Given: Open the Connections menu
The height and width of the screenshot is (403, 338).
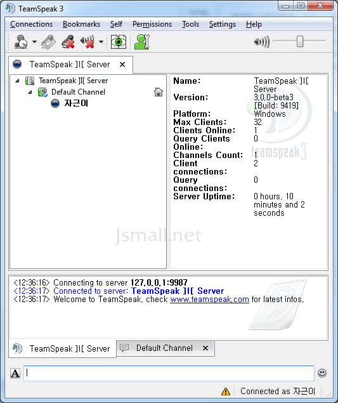Looking at the screenshot, I should click(31, 24).
